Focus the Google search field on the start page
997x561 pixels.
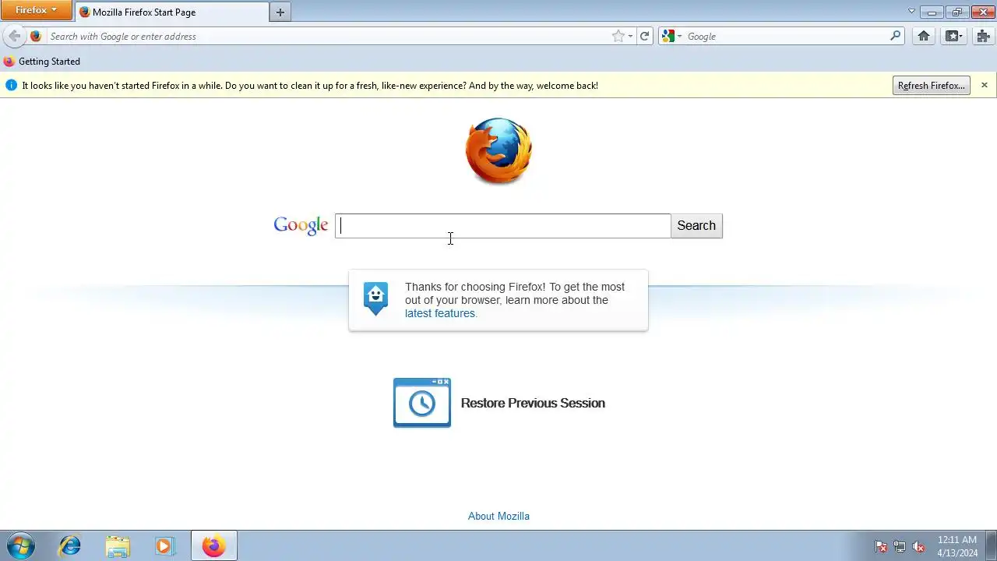coord(502,226)
